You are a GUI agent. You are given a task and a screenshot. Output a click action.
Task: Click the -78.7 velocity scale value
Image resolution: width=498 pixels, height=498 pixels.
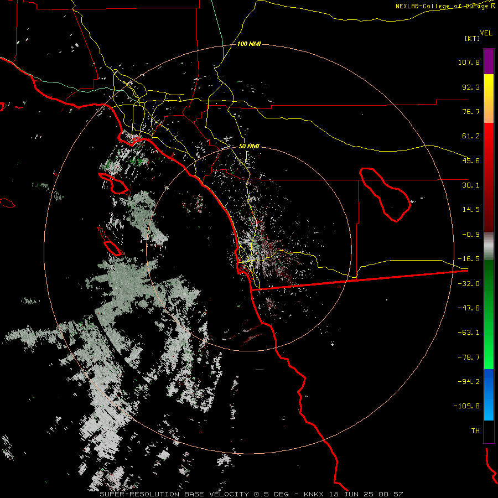(x=469, y=357)
